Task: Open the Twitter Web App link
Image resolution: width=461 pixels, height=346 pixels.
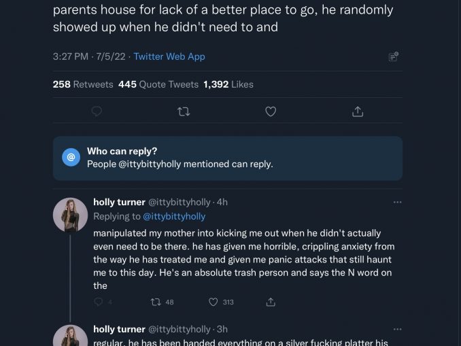Action: [x=169, y=56]
